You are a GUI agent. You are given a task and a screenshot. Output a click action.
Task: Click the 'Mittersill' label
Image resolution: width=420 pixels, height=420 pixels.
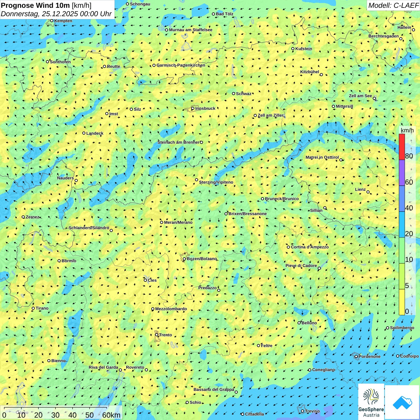[345, 106]
